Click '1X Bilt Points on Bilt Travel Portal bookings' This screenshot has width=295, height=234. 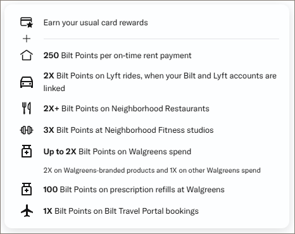click(121, 211)
